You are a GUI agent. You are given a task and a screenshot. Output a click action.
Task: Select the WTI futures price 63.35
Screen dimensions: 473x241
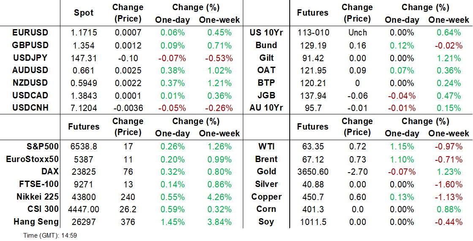click(313, 147)
